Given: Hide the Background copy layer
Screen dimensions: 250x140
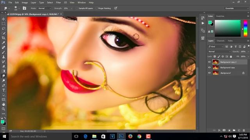Looking at the screenshot, I should tap(209, 67).
